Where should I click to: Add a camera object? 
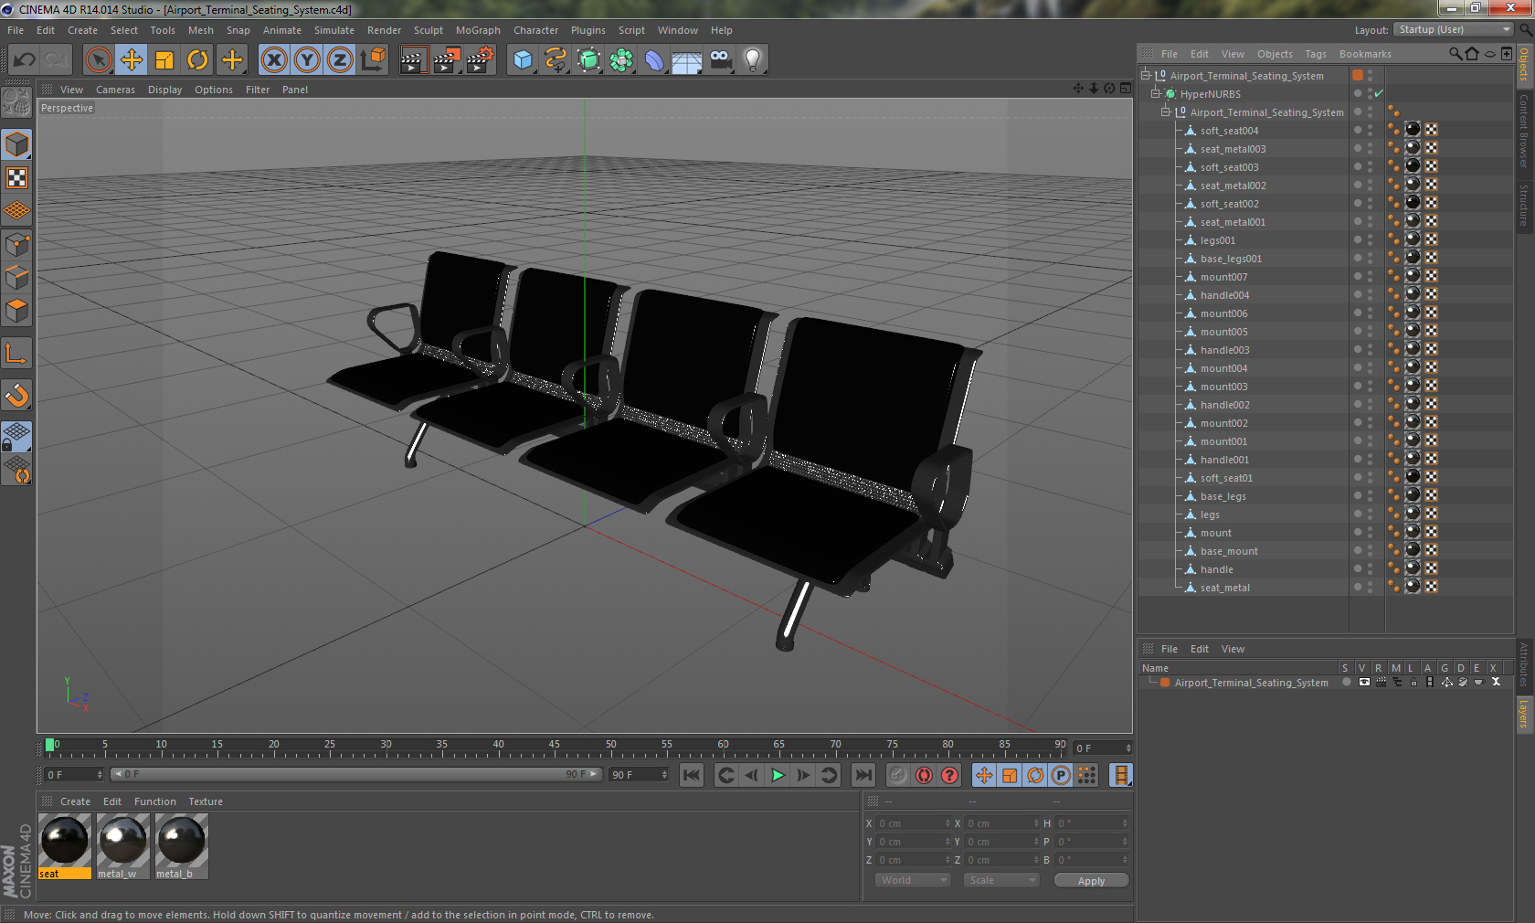click(720, 60)
